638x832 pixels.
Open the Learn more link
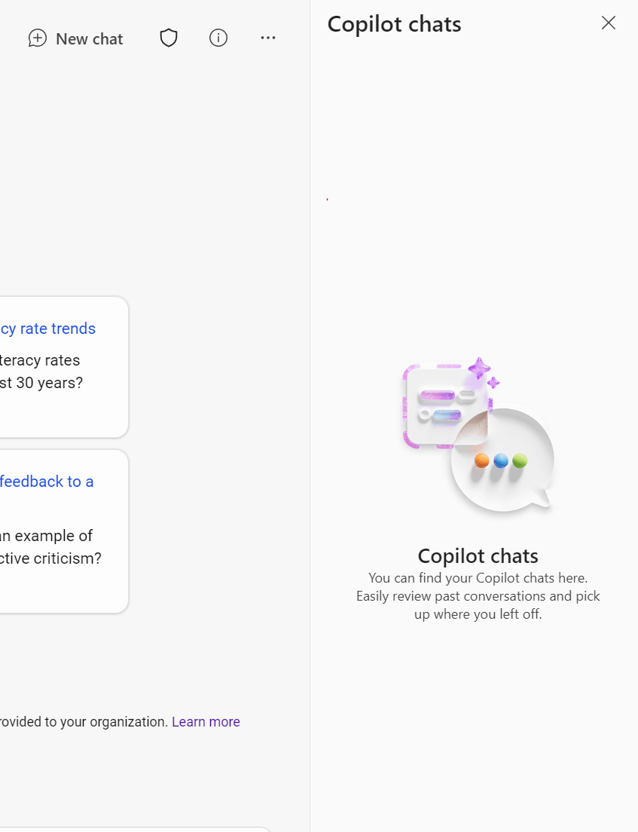point(206,722)
